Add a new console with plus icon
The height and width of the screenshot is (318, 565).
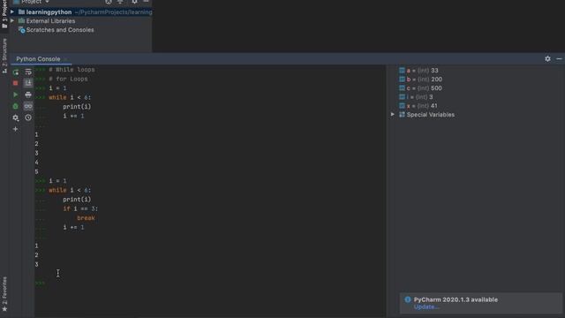[x=16, y=129]
